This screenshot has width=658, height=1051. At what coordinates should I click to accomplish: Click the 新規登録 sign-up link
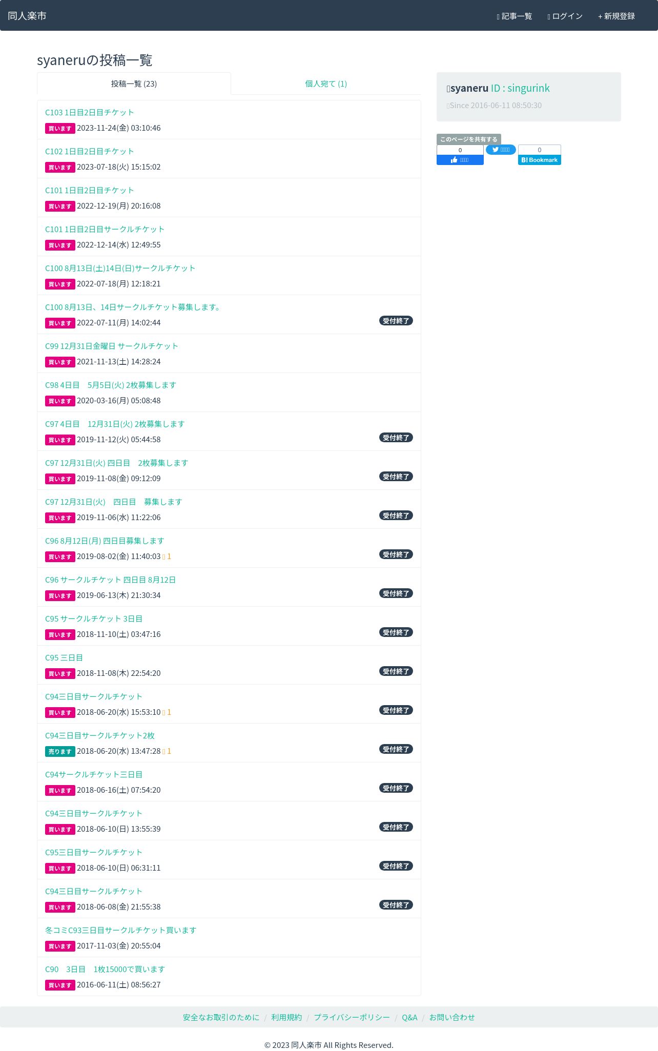coord(616,16)
